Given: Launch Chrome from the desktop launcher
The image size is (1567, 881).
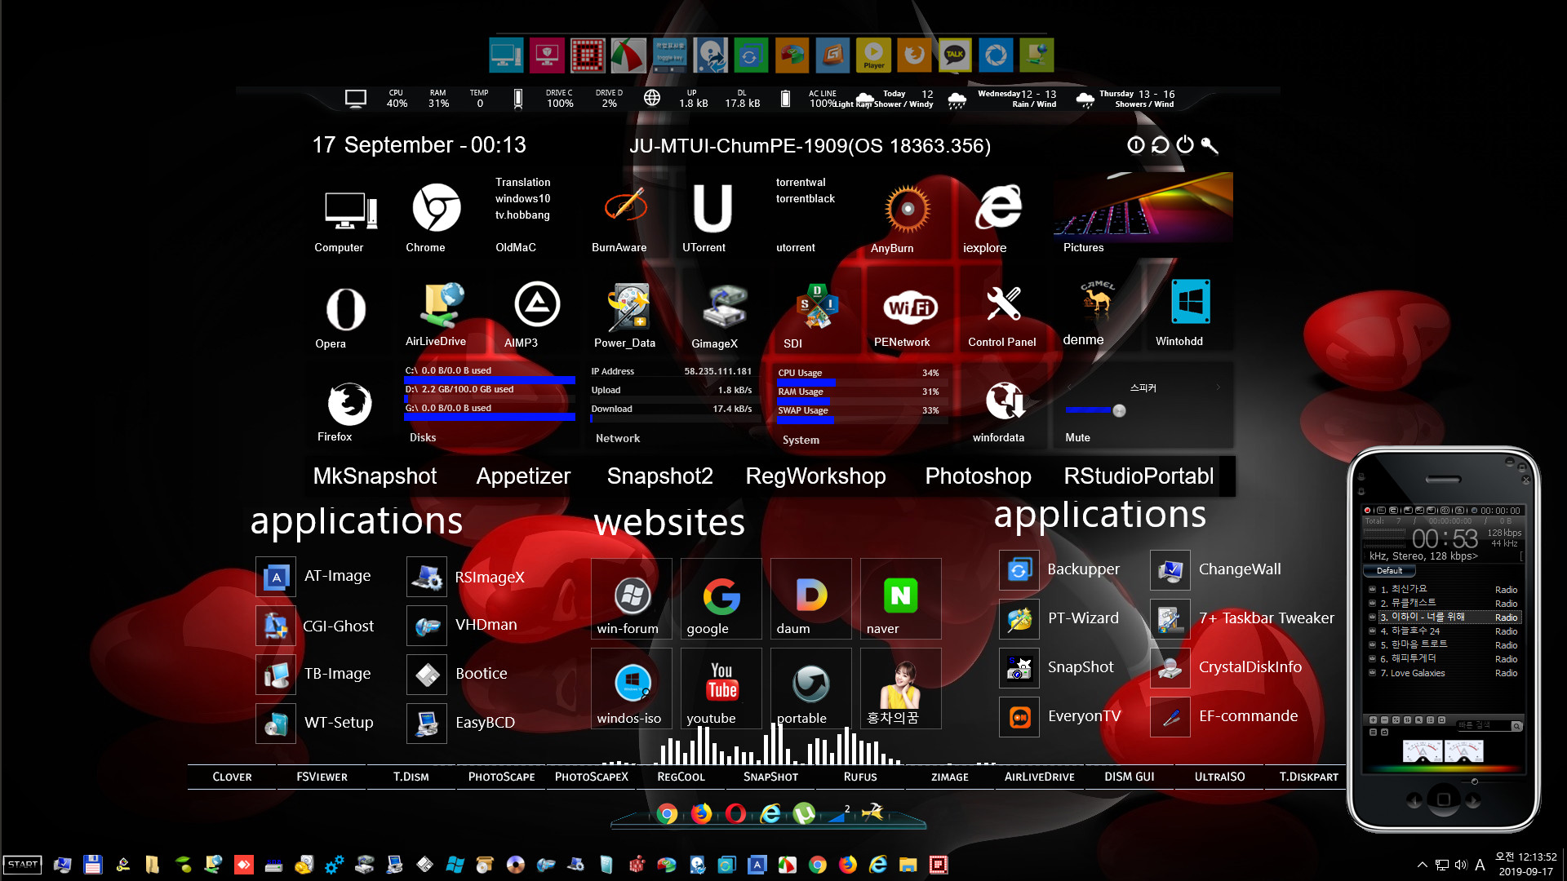Looking at the screenshot, I should pos(436,207).
